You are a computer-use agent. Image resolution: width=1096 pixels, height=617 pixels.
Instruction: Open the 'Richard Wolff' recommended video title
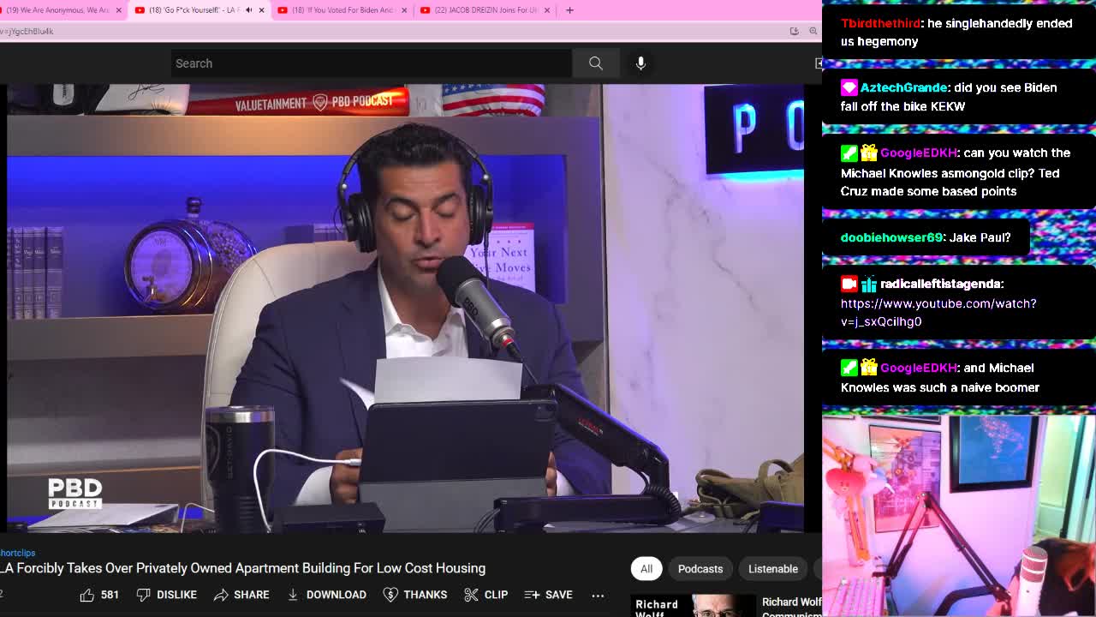(792, 607)
